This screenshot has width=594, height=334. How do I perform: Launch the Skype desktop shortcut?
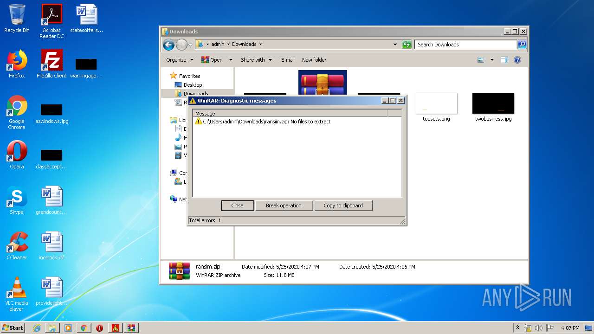17,200
